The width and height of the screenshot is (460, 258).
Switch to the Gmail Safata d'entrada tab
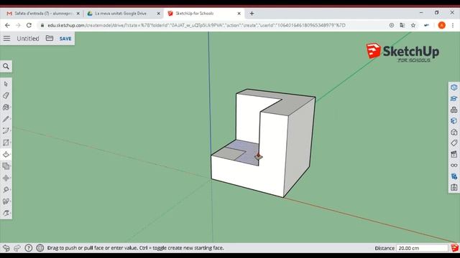[x=43, y=14]
